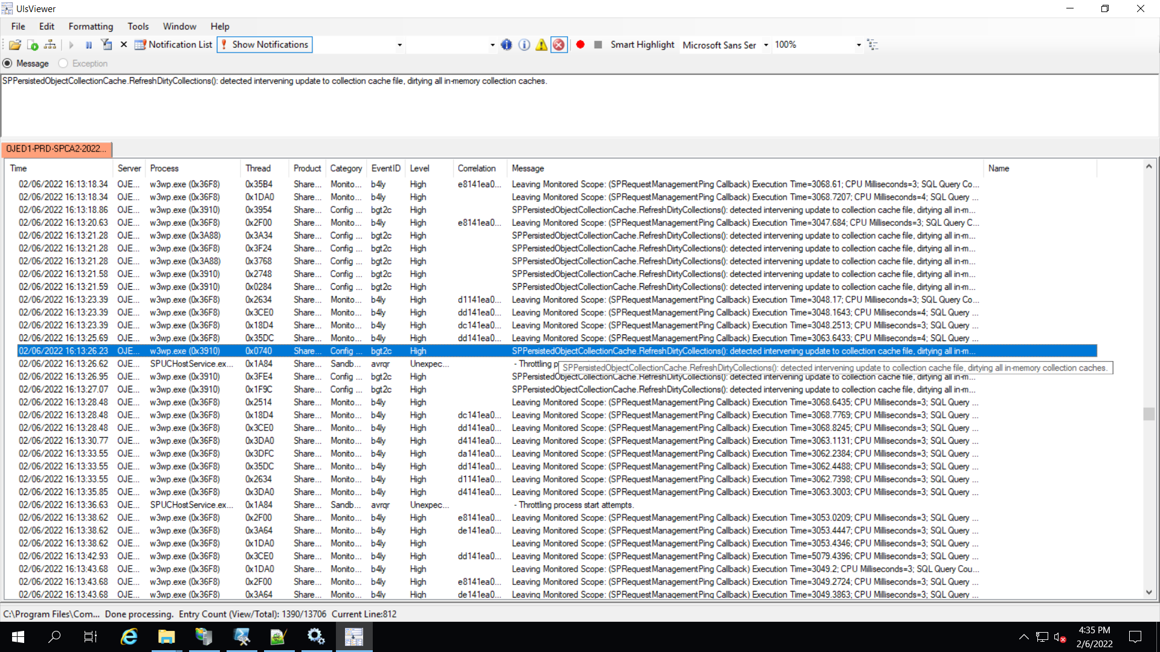Sort by the Thread column header

pyautogui.click(x=265, y=168)
